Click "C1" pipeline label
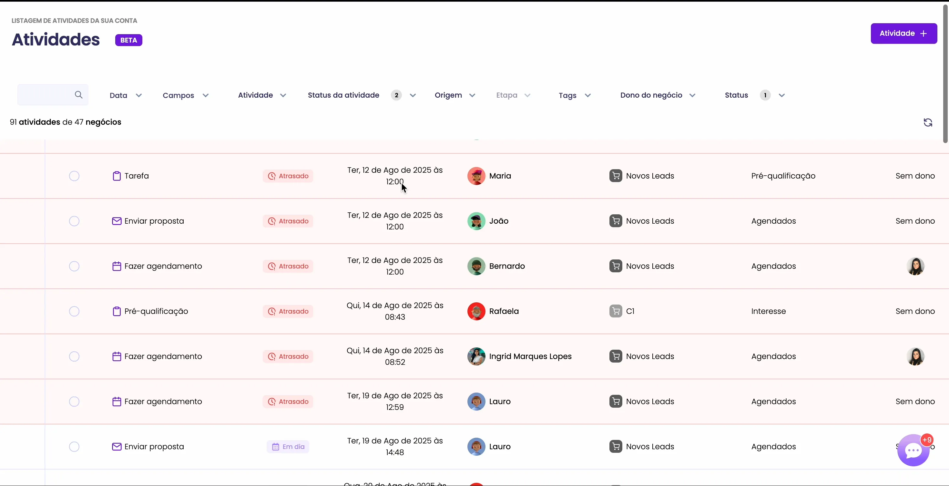 pos(630,311)
